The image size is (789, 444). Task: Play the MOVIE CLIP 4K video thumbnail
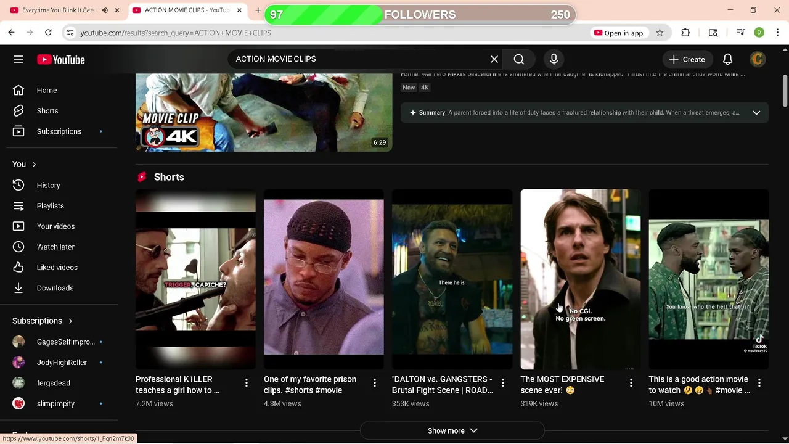(x=264, y=112)
